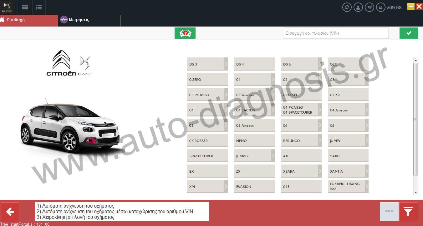This screenshot has height=226, width=423.
Task: Click the Citroën DS Spirit brand logo
Action: point(69,63)
